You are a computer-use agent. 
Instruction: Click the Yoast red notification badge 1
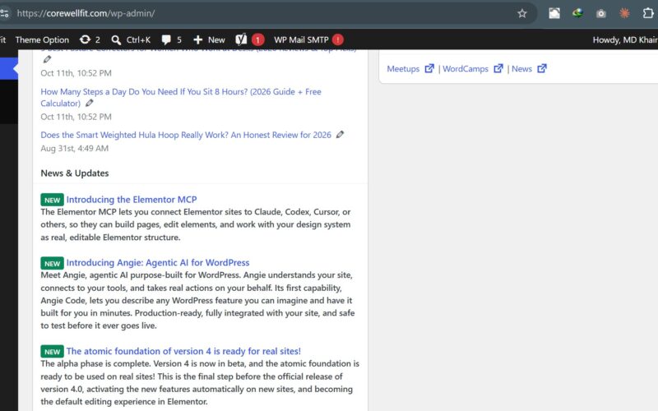pyautogui.click(x=258, y=39)
